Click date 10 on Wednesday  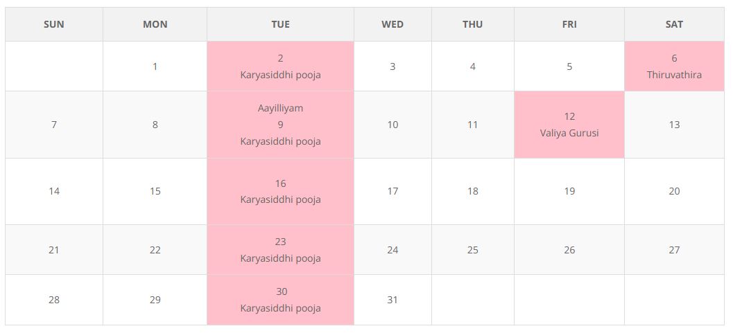click(x=393, y=125)
